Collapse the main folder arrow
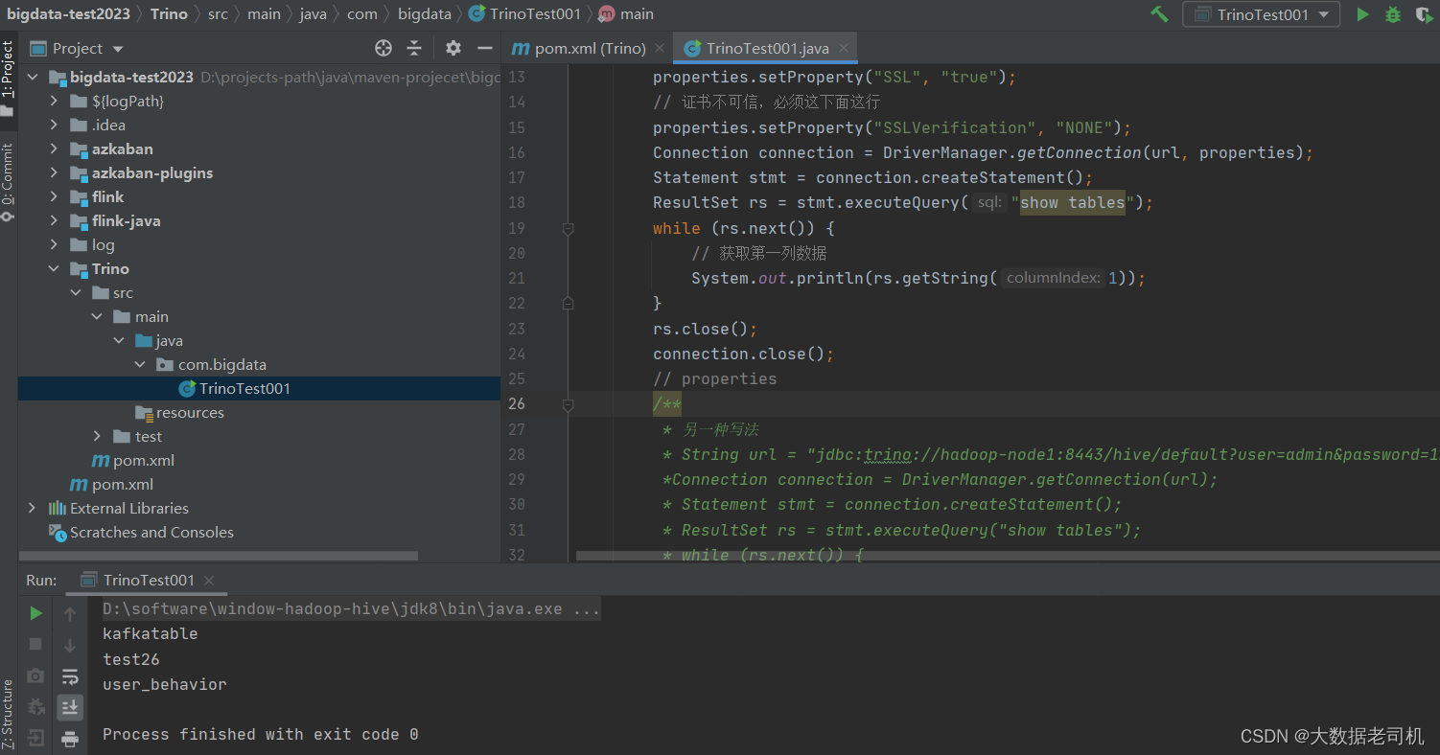The height and width of the screenshot is (755, 1440). [97, 316]
